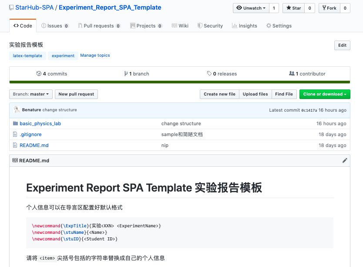Open the Insights tab

click(x=245, y=26)
